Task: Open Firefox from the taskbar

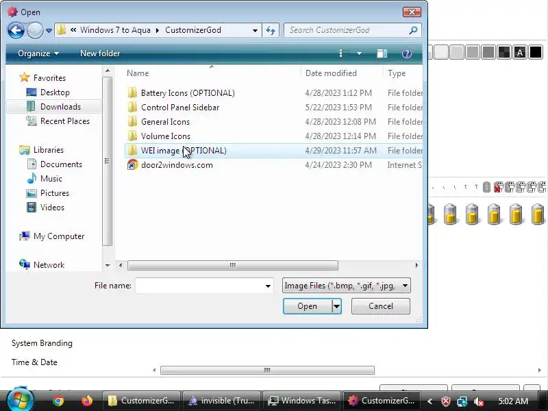Action: pyautogui.click(x=87, y=401)
